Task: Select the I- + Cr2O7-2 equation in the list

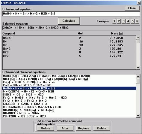Action: tap(69, 91)
